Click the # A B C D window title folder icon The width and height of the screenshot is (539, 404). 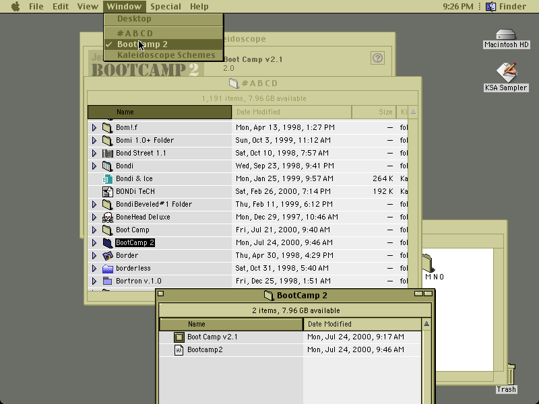[234, 83]
